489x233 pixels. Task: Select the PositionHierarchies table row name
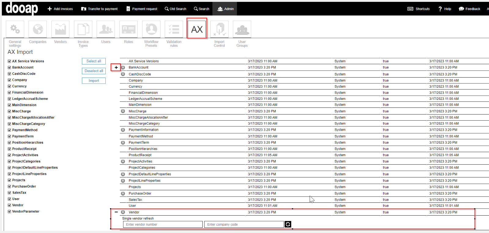tap(143, 149)
